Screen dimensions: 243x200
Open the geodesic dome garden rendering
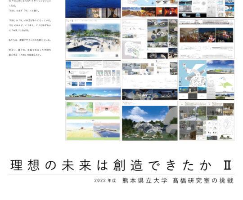[x=150, y=121]
